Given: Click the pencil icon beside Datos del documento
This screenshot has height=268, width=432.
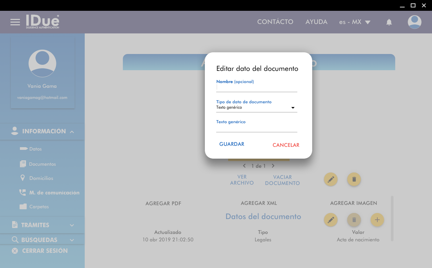Looking at the screenshot, I should tap(330, 220).
